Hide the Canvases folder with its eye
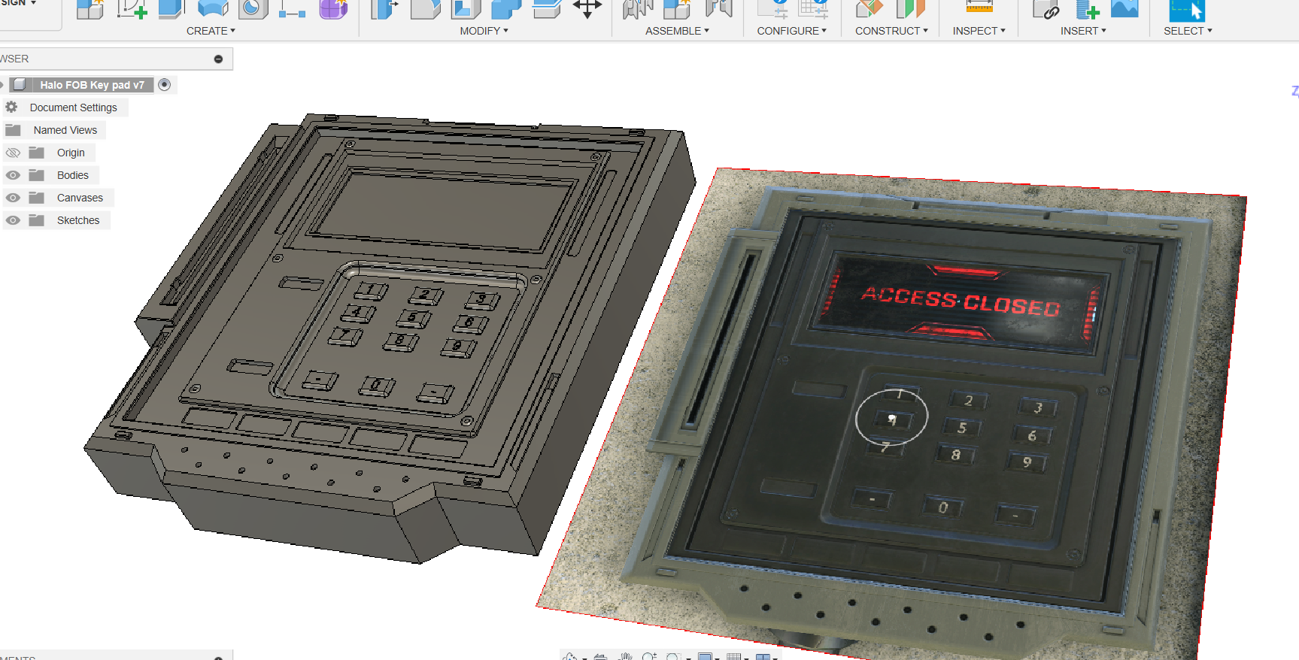This screenshot has width=1299, height=660. point(13,198)
